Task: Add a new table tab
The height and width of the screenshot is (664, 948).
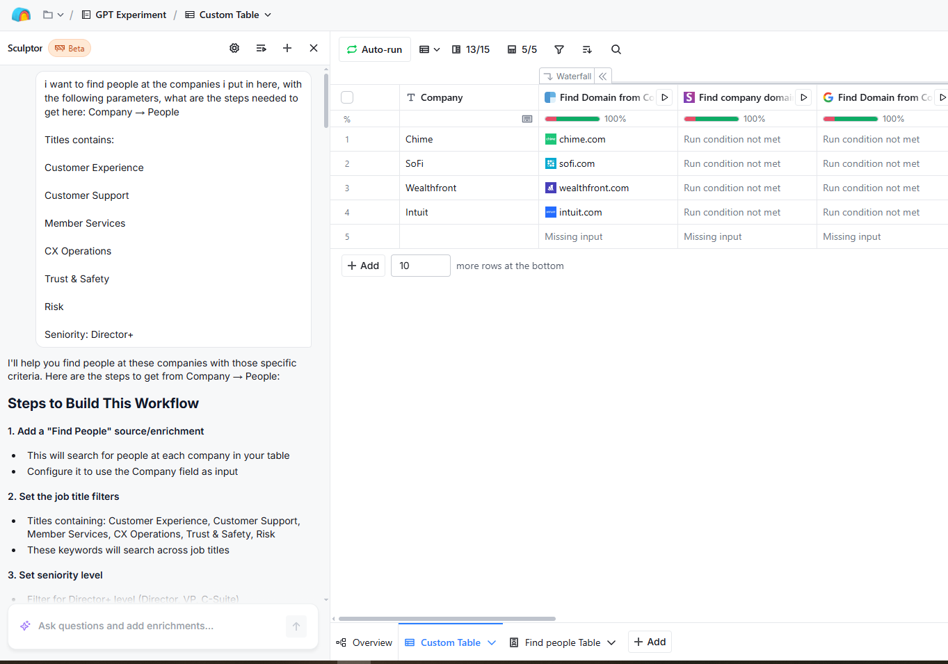Action: tap(650, 642)
